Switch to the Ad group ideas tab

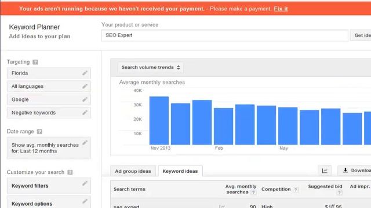(x=133, y=171)
